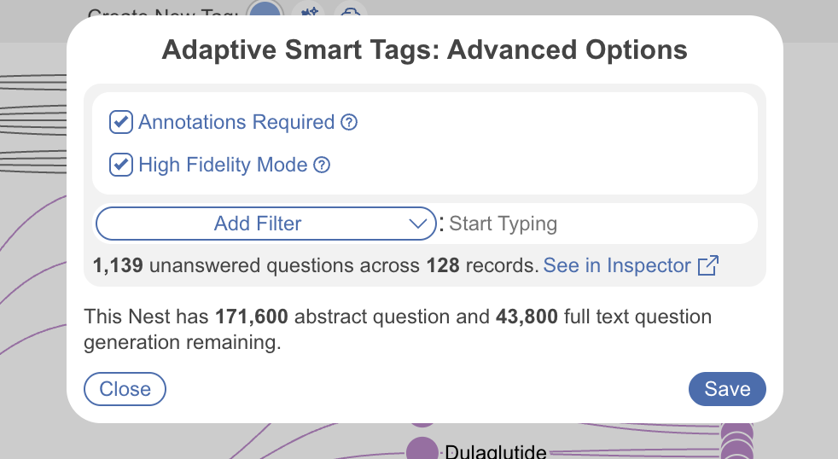Close the Advanced Options dialog
The image size is (838, 459).
pyautogui.click(x=125, y=389)
